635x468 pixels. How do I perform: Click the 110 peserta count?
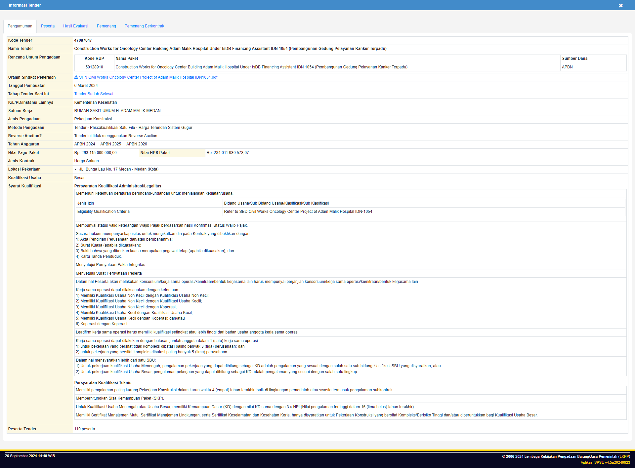(85, 429)
